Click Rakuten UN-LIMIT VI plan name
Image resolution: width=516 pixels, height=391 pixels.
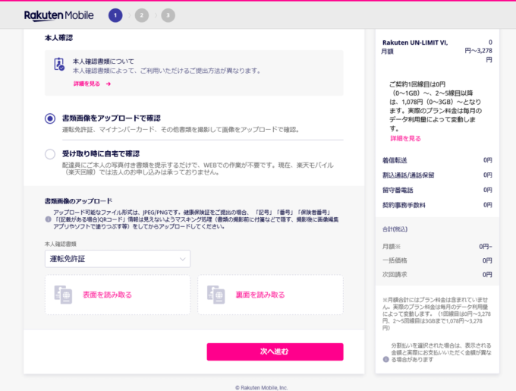pos(415,43)
